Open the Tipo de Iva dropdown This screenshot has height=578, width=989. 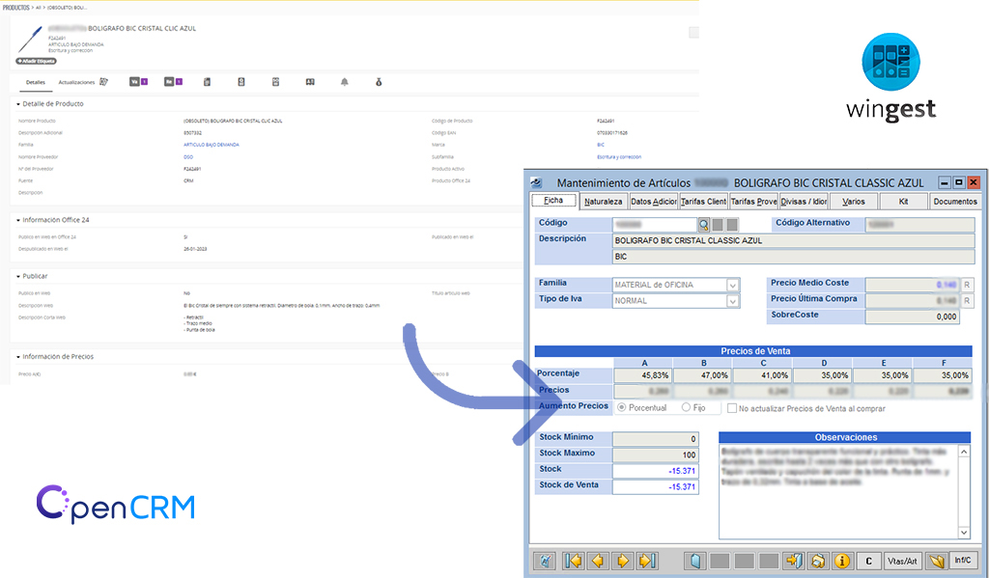tap(732, 301)
